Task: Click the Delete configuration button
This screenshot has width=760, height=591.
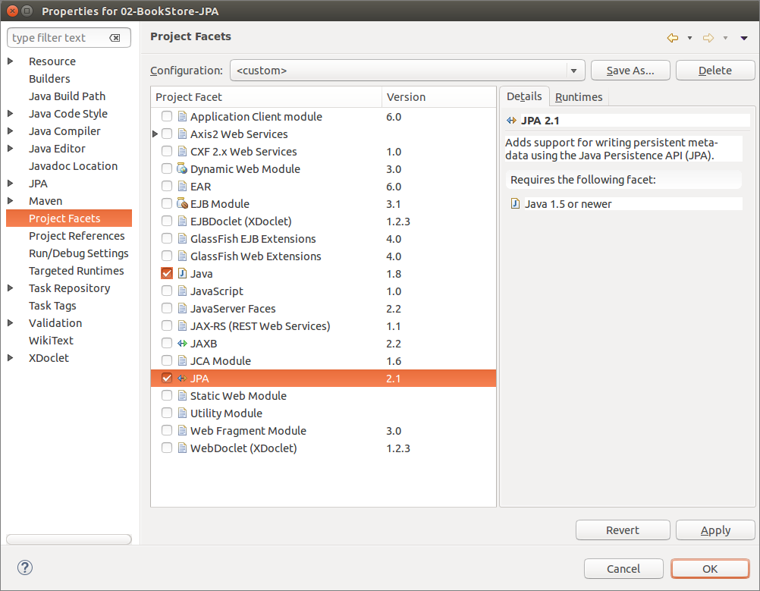Action: tap(715, 71)
